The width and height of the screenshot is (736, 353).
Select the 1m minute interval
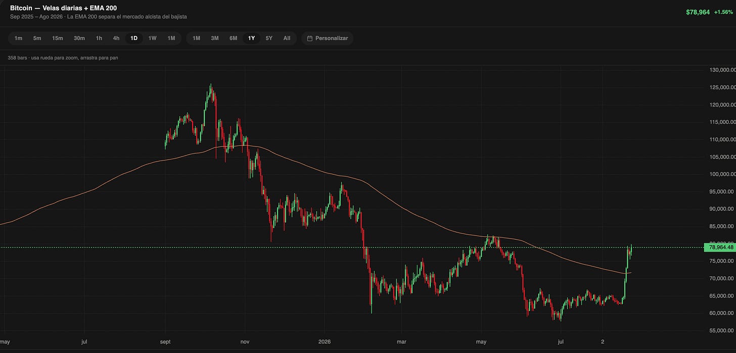(x=18, y=38)
